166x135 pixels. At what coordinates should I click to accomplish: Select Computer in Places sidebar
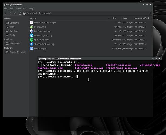pyautogui.click(x=14, y=23)
